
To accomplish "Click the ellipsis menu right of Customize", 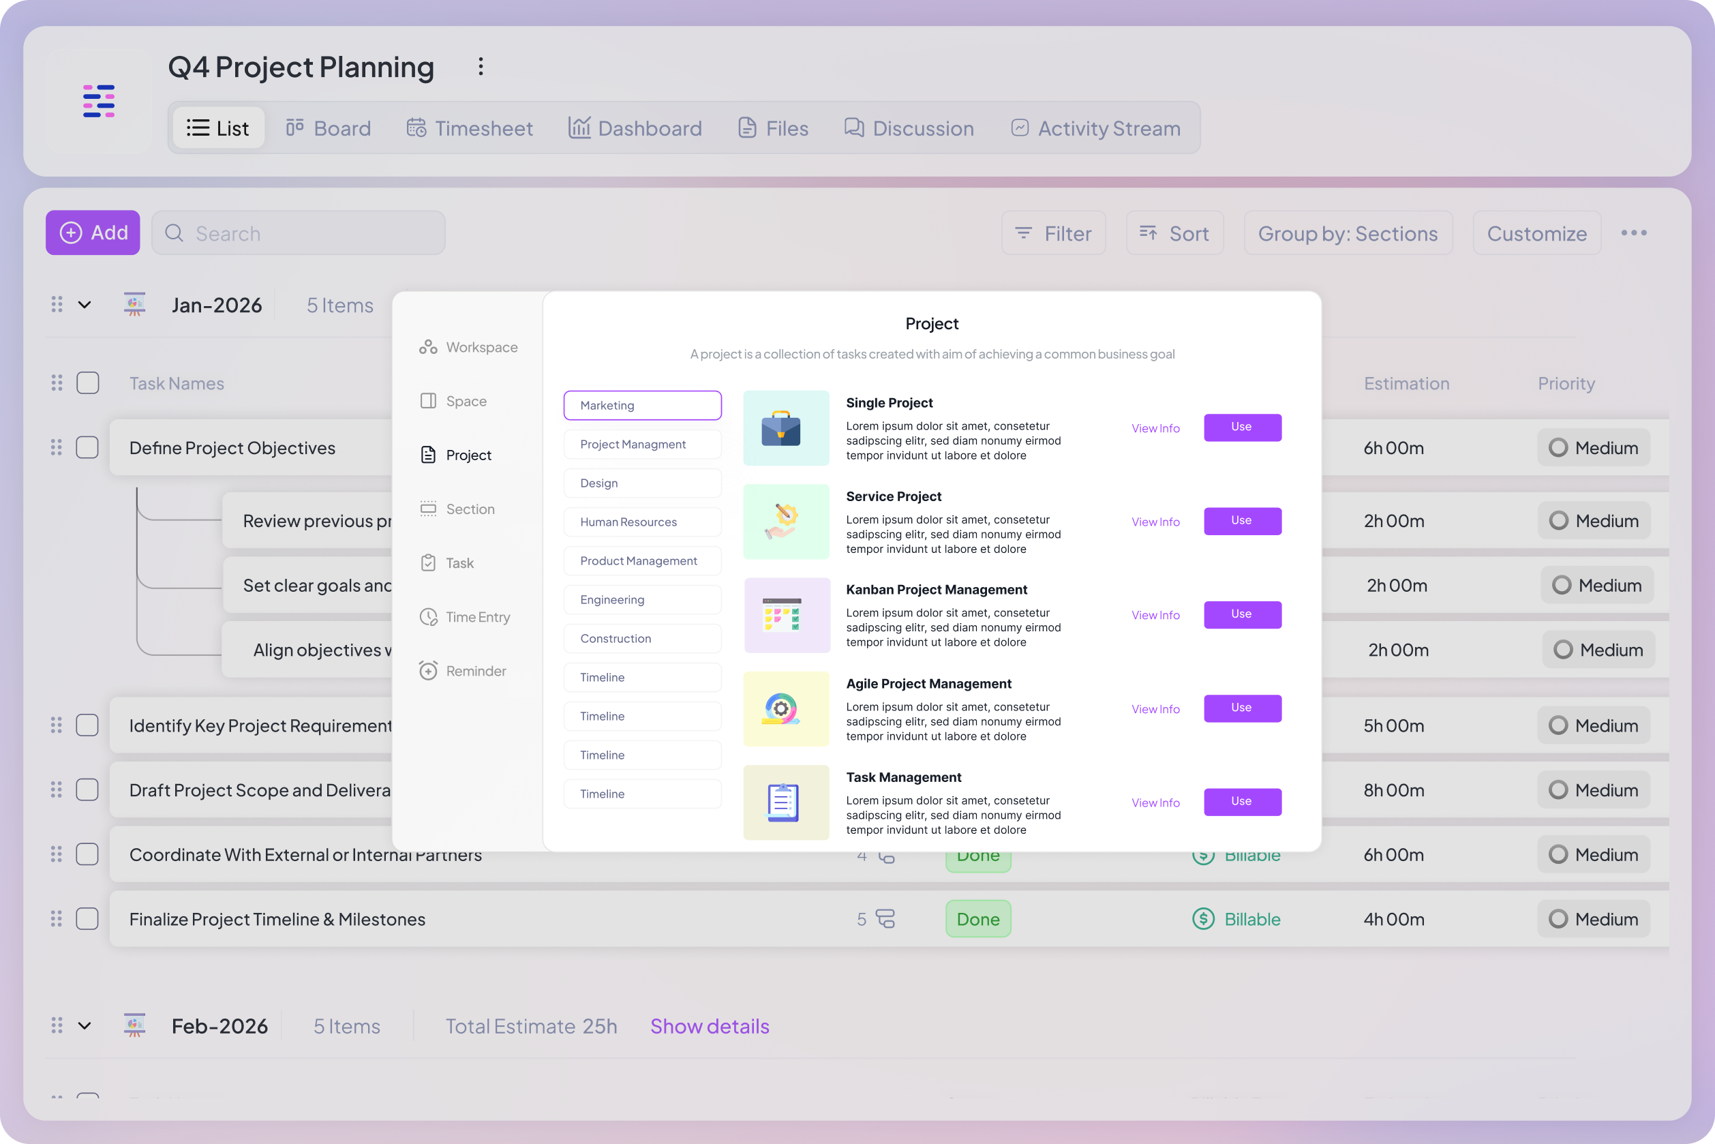I will (x=1634, y=232).
